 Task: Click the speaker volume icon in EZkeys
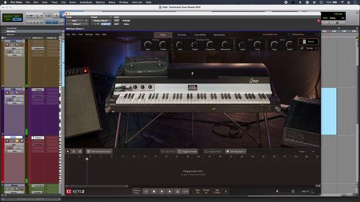(x=277, y=191)
